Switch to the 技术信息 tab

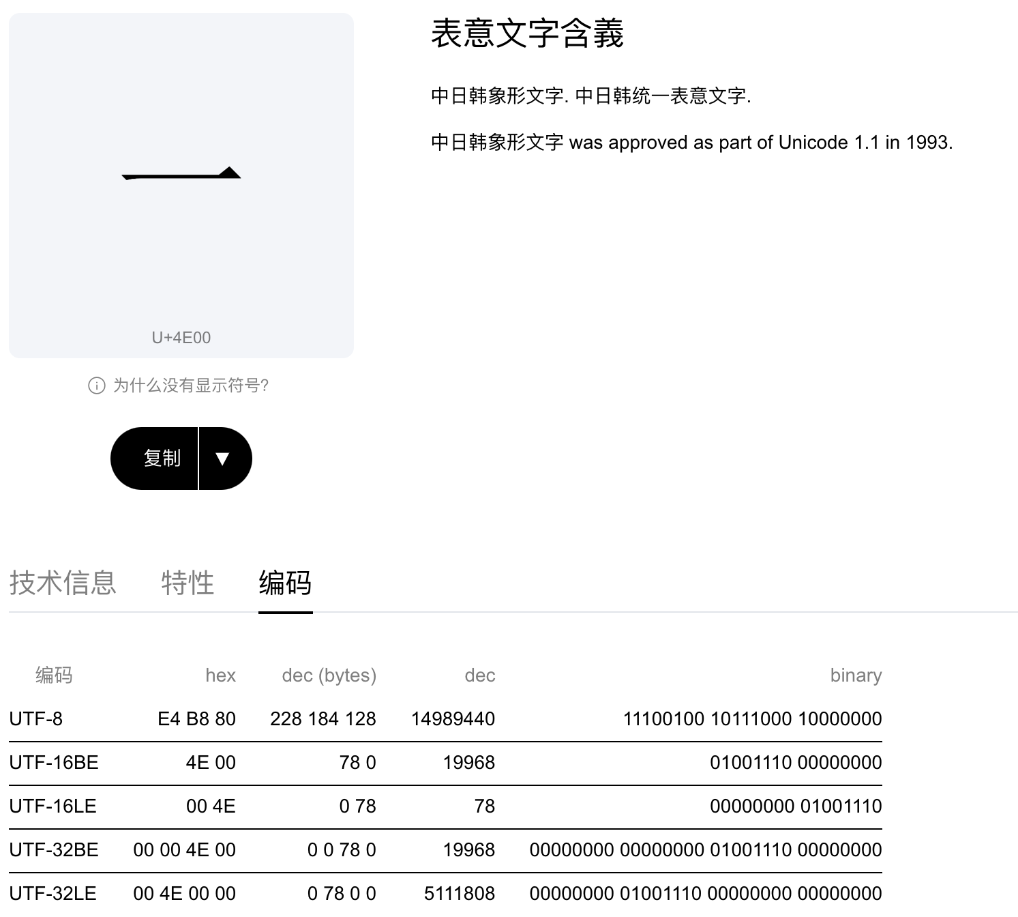pyautogui.click(x=63, y=583)
